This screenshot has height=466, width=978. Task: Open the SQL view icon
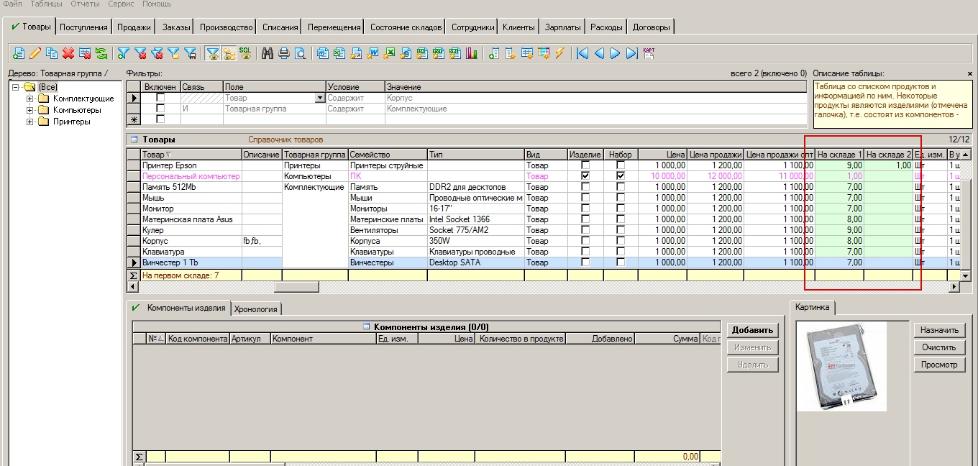tap(246, 53)
